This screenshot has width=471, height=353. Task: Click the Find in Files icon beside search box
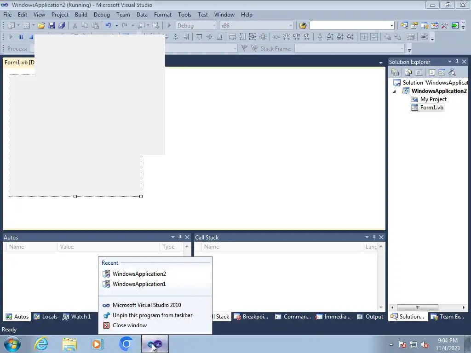[303, 26]
